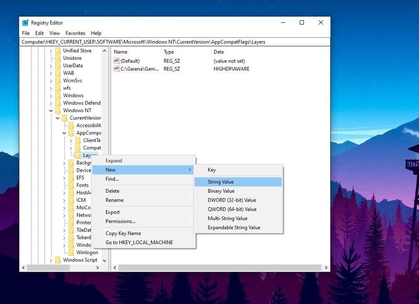
Task: Select DWORD (32-bit) Value from the submenu
Action: pyautogui.click(x=233, y=200)
